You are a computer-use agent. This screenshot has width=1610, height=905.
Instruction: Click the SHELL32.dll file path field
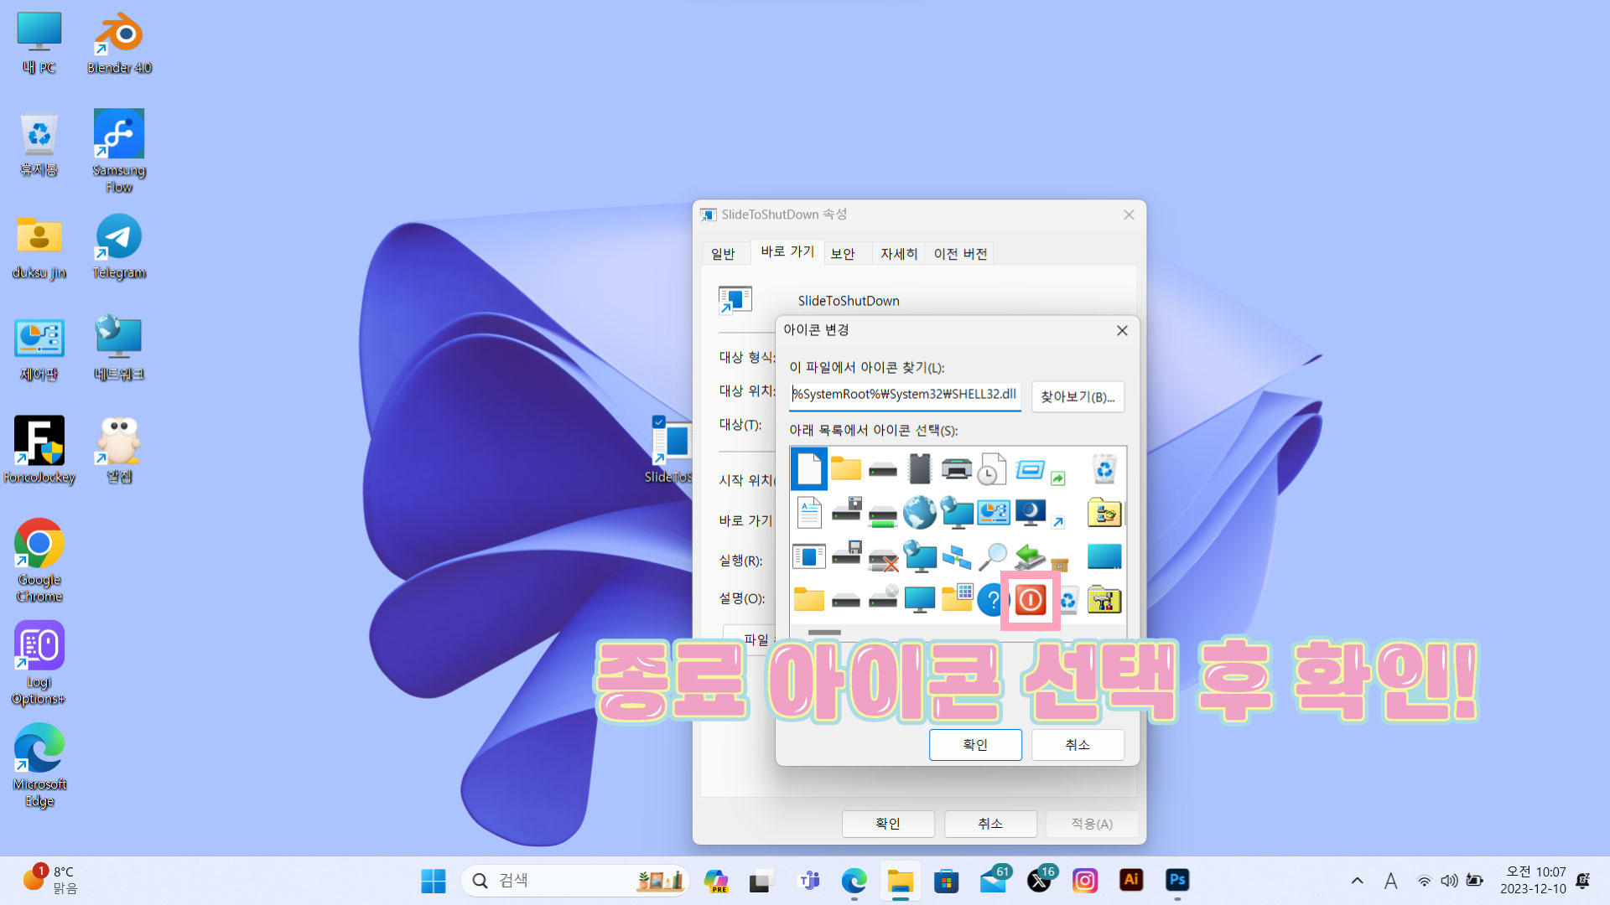click(905, 394)
